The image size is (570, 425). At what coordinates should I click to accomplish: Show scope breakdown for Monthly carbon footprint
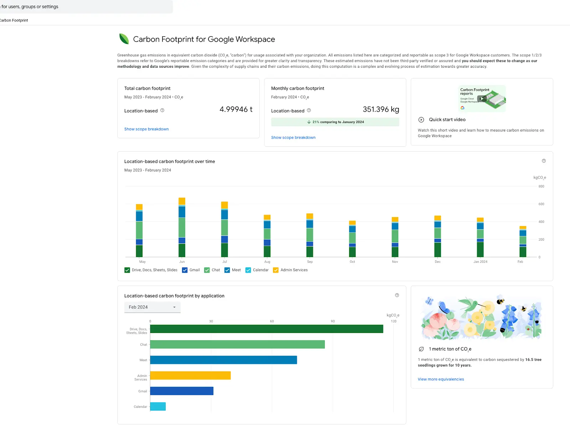coord(293,137)
